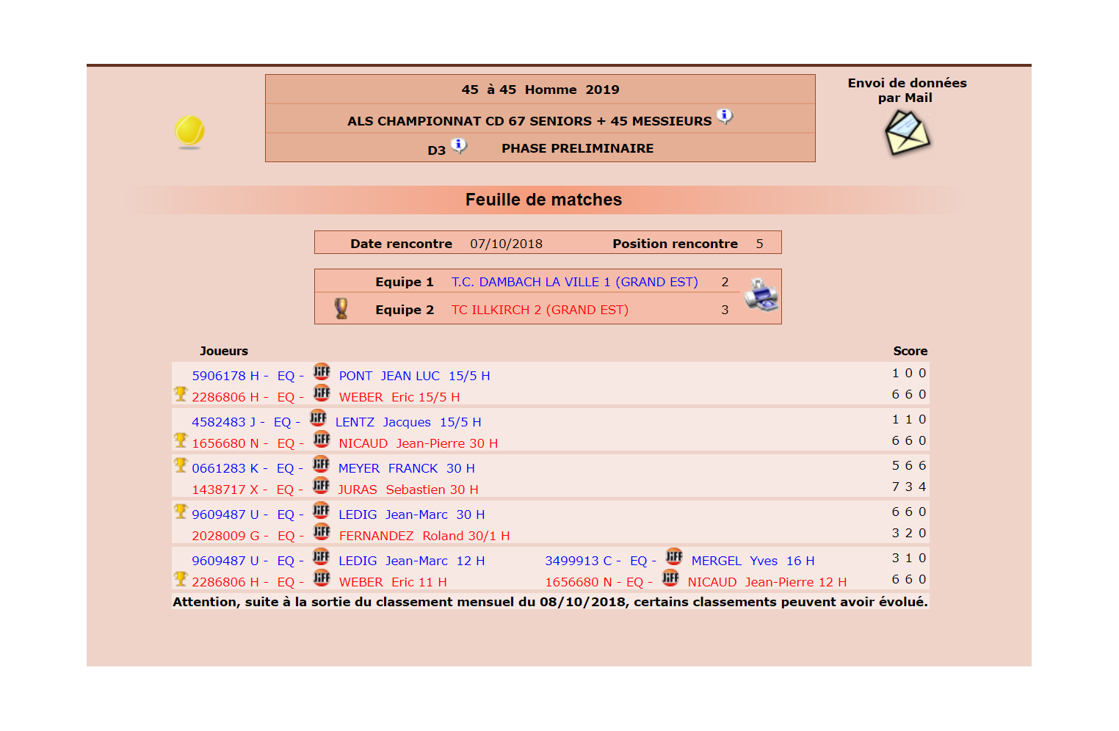This screenshot has height=731, width=1119.
Task: Click the Score column header
Action: [910, 351]
